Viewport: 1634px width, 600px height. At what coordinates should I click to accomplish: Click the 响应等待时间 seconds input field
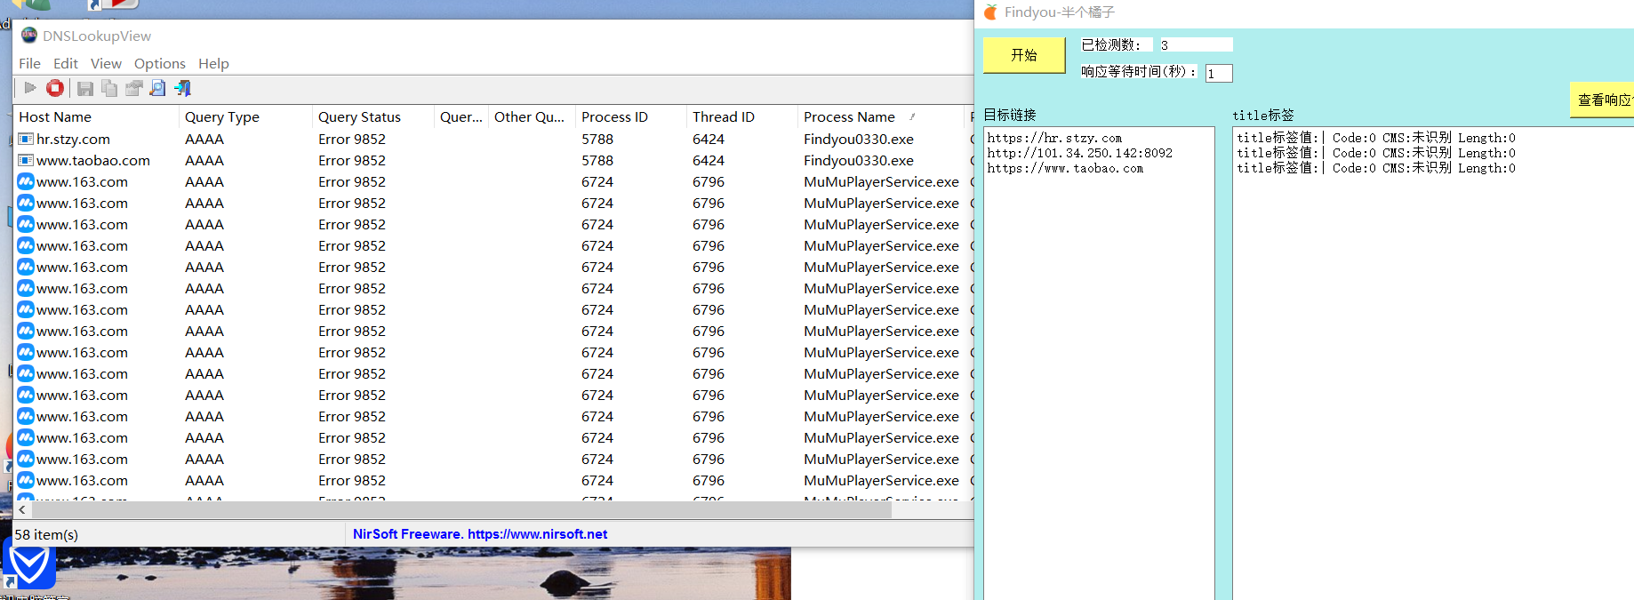pyautogui.click(x=1219, y=74)
